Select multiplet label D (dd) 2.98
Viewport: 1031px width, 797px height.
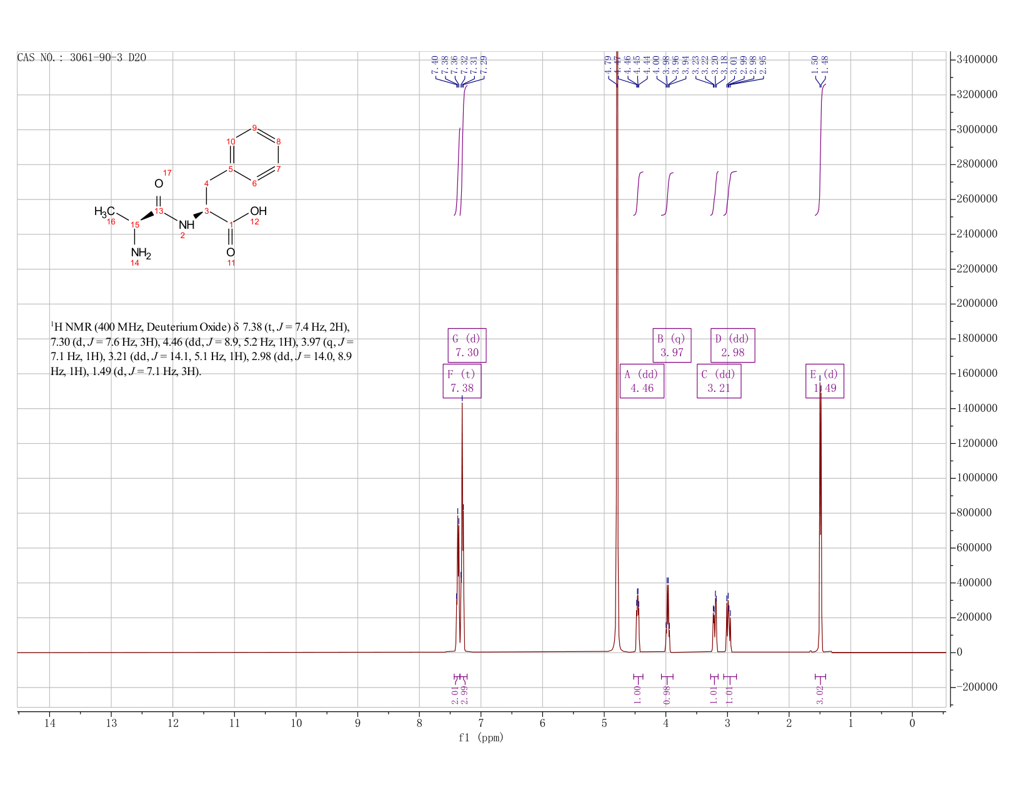(x=733, y=345)
